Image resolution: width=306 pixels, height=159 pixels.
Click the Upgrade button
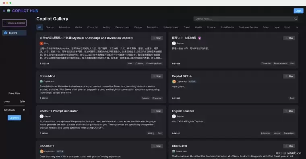(14, 118)
